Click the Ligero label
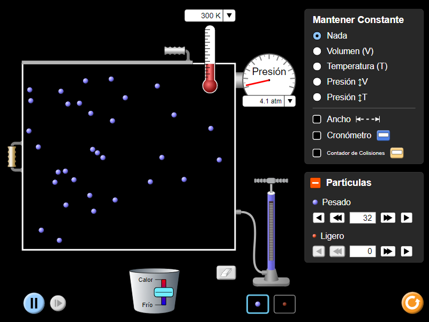The width and height of the screenshot is (429, 322). (332, 236)
